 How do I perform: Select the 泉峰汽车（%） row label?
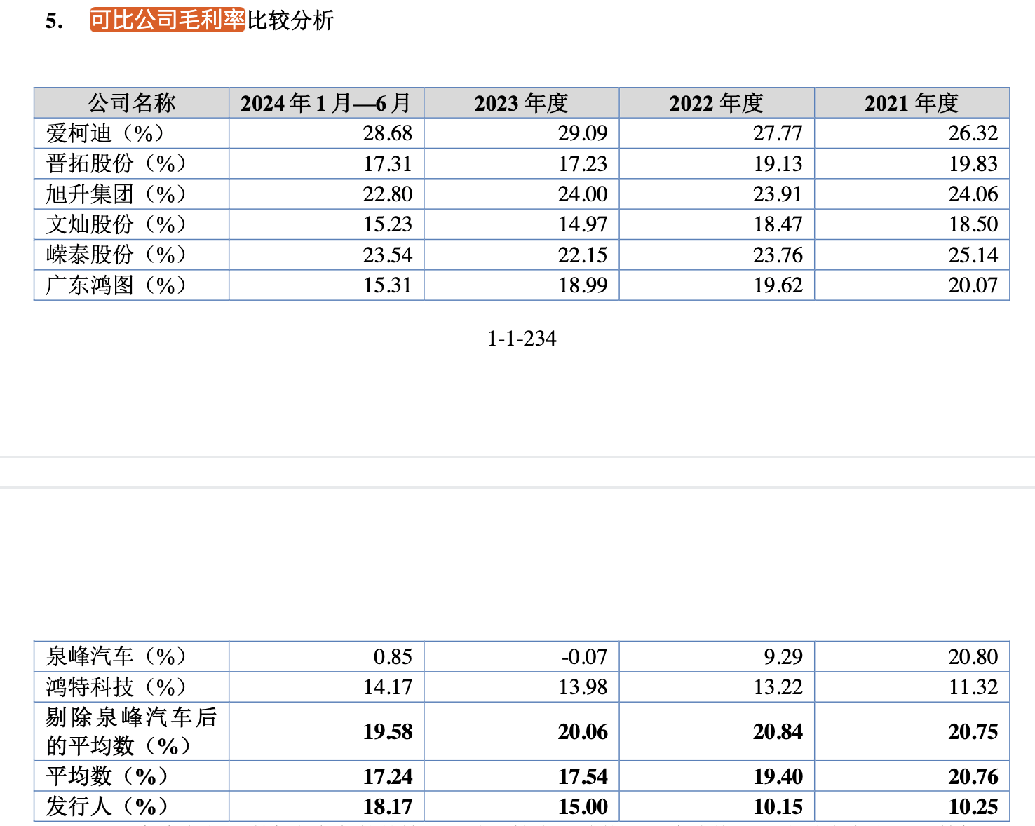[x=116, y=656]
